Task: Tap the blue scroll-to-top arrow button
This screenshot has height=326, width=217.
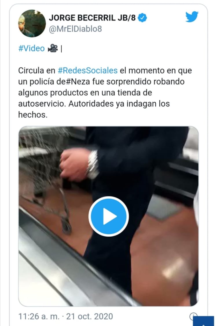Action: pyautogui.click(x=203, y=322)
